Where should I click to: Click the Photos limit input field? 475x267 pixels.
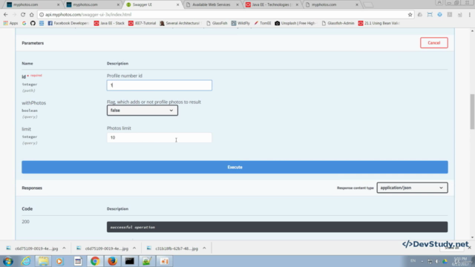(x=160, y=137)
